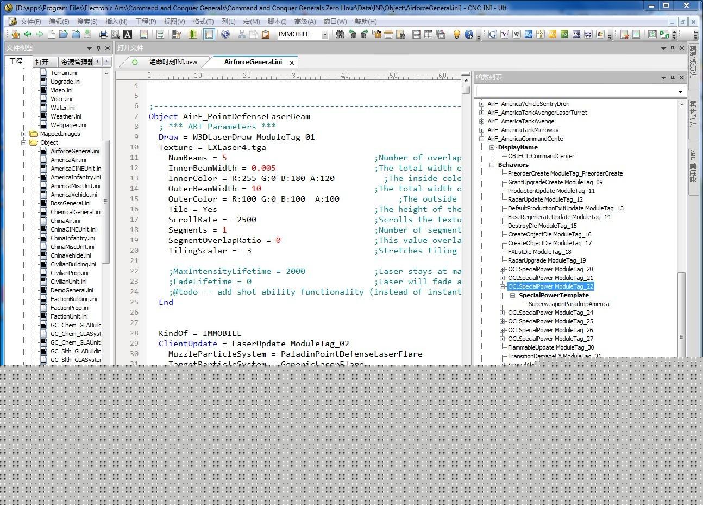Click the file tree vertical scrollbar thumb

point(105,201)
